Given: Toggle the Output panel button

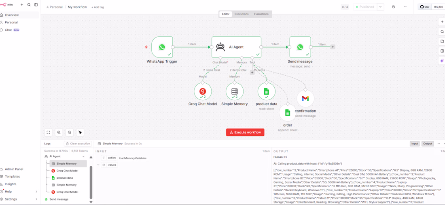Looking at the screenshot, I should pos(428,144).
